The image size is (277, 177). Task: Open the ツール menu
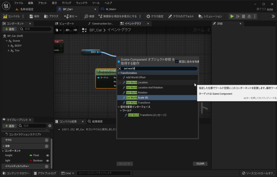click(96, 3)
